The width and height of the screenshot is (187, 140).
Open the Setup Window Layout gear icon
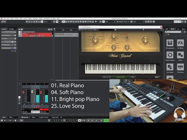pyautogui.click(x=185, y=22)
